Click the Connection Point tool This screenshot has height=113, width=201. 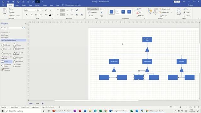101,13
